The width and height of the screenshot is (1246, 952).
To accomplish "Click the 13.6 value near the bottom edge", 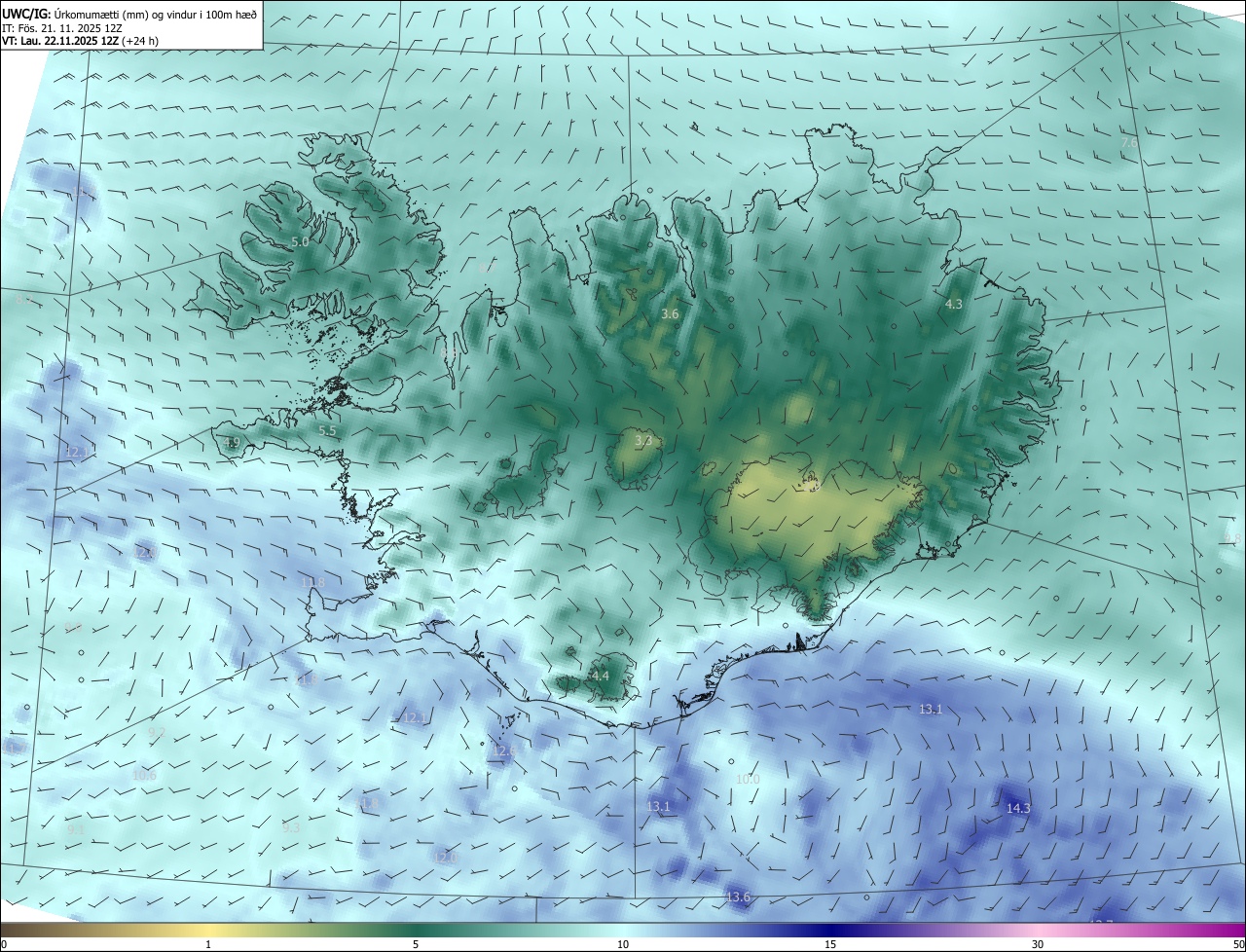I will 739,897.
